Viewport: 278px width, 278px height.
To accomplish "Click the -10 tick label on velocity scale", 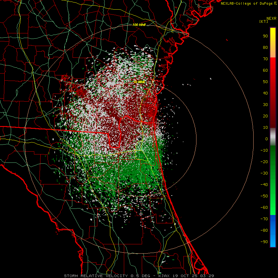I will pyautogui.click(x=264, y=150).
